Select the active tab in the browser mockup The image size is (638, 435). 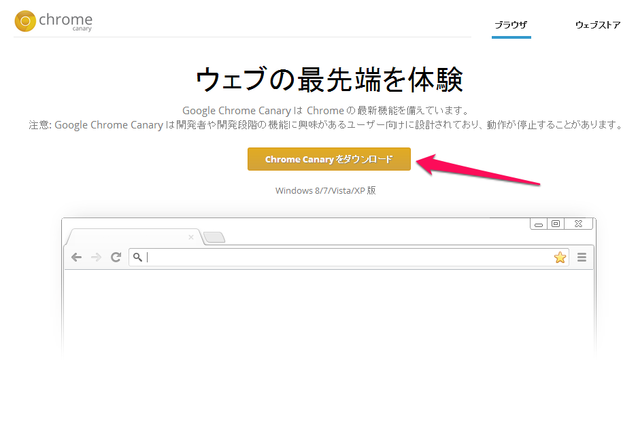point(133,237)
